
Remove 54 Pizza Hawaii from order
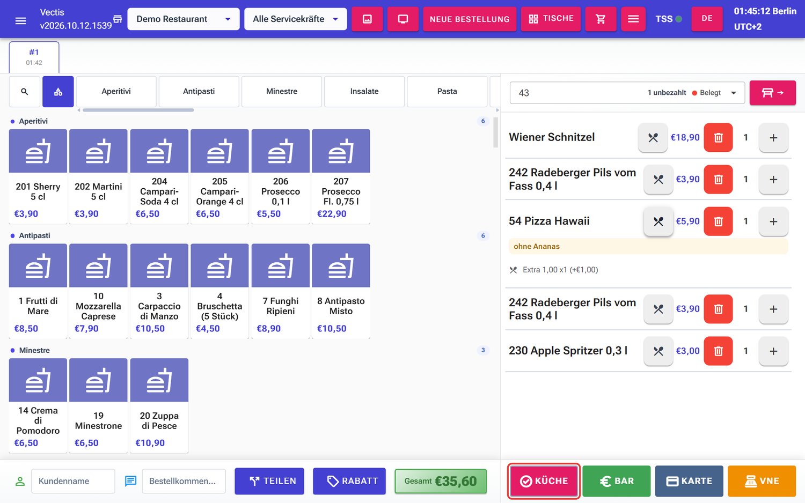point(718,221)
